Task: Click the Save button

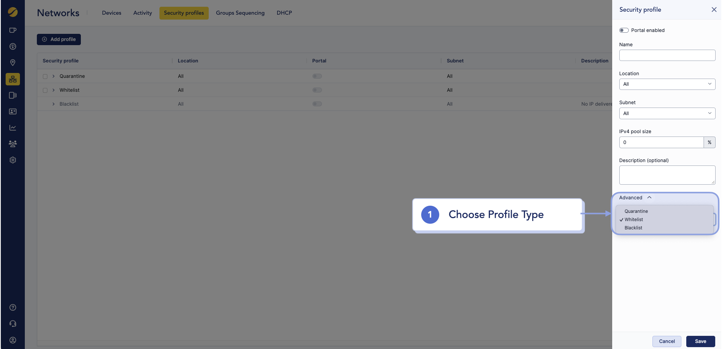Action: (700, 341)
